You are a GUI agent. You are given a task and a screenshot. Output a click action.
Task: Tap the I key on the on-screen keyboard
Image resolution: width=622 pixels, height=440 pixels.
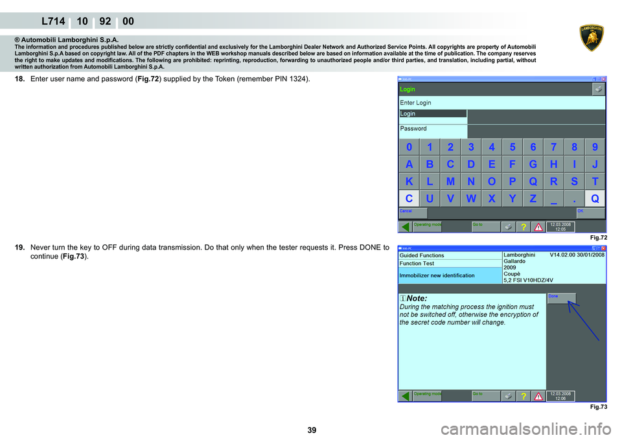pos(575,164)
